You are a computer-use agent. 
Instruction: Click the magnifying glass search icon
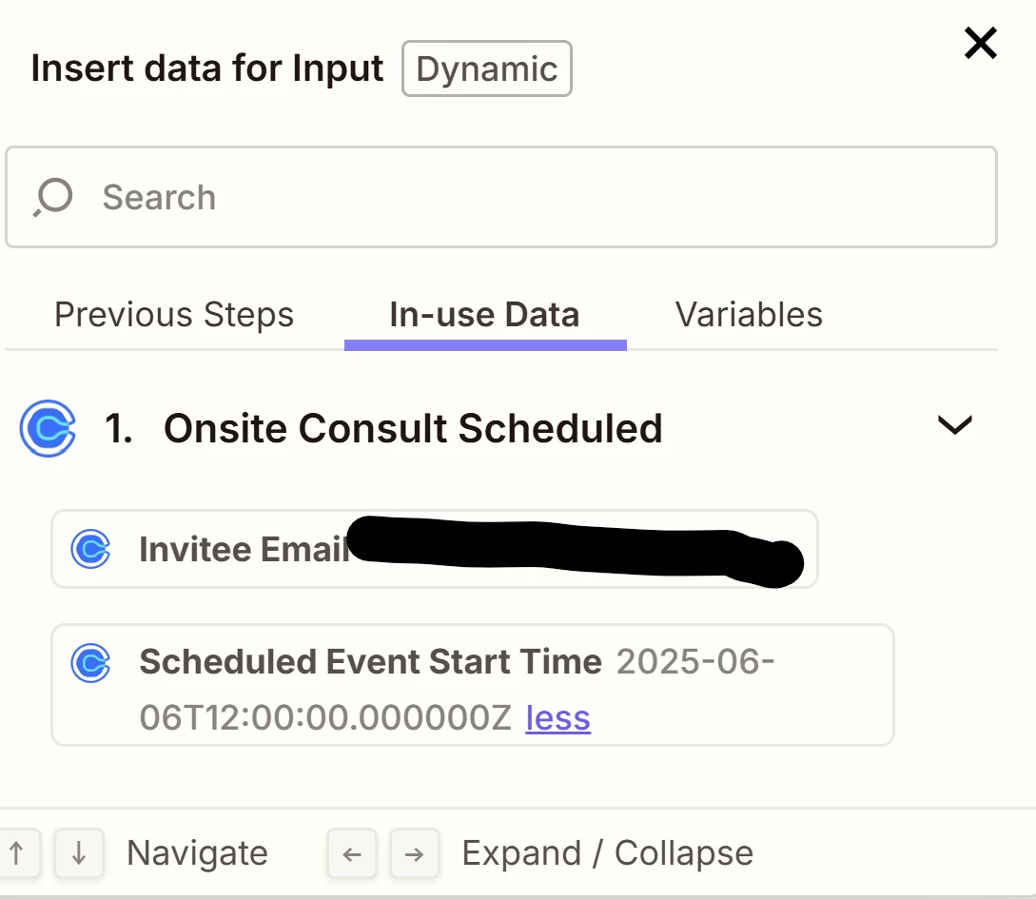52,197
